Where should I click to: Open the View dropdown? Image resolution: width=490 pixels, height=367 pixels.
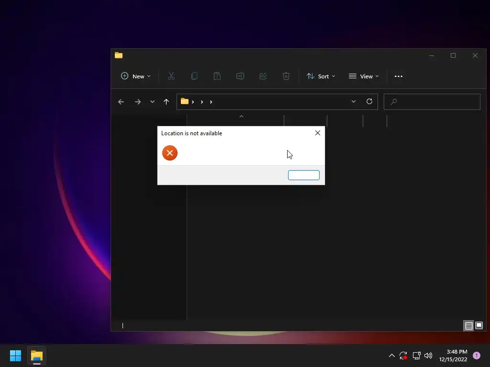364,76
